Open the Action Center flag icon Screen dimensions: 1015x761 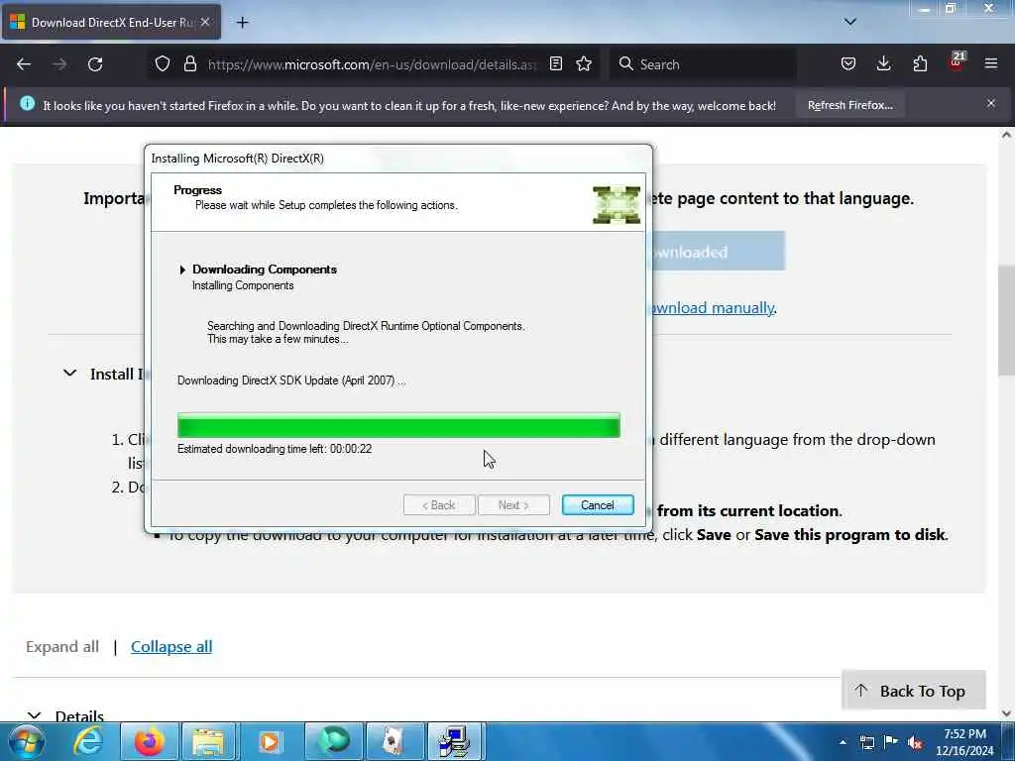pyautogui.click(x=891, y=742)
